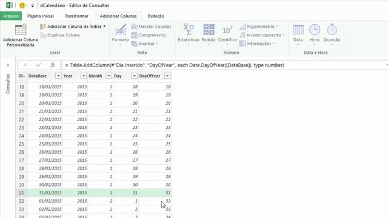The image size is (388, 218).
Task: Open the Analisar dropdown
Action: (145, 44)
